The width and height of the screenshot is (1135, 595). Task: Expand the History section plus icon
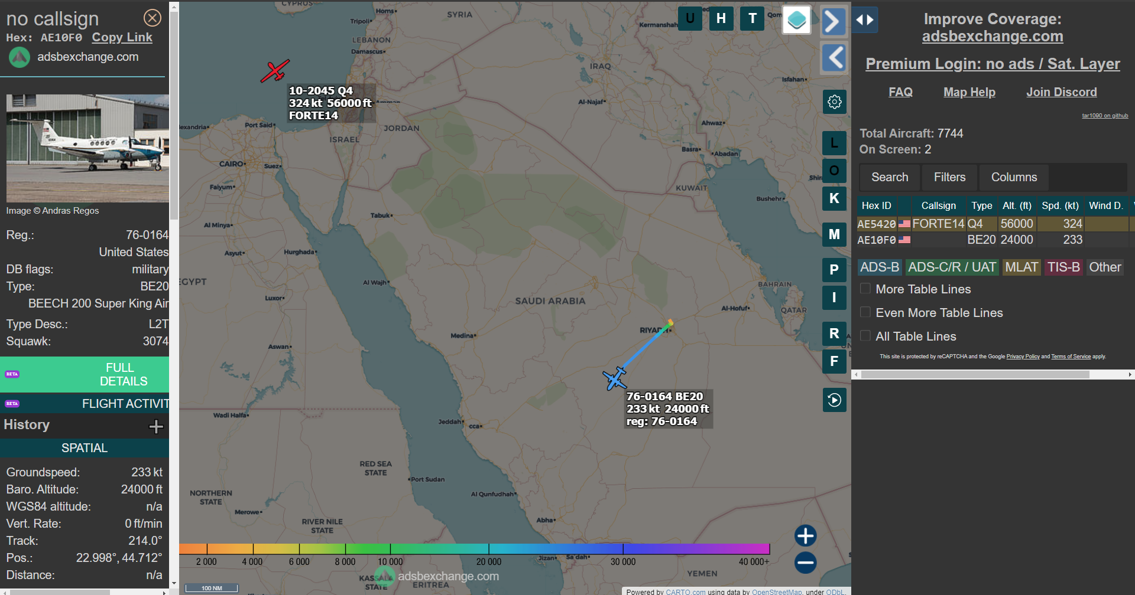pyautogui.click(x=156, y=426)
